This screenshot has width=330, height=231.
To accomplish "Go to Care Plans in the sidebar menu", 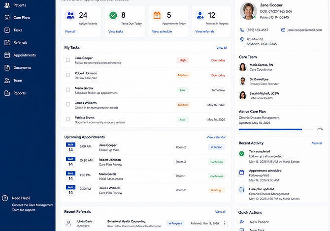I will point(22,18).
